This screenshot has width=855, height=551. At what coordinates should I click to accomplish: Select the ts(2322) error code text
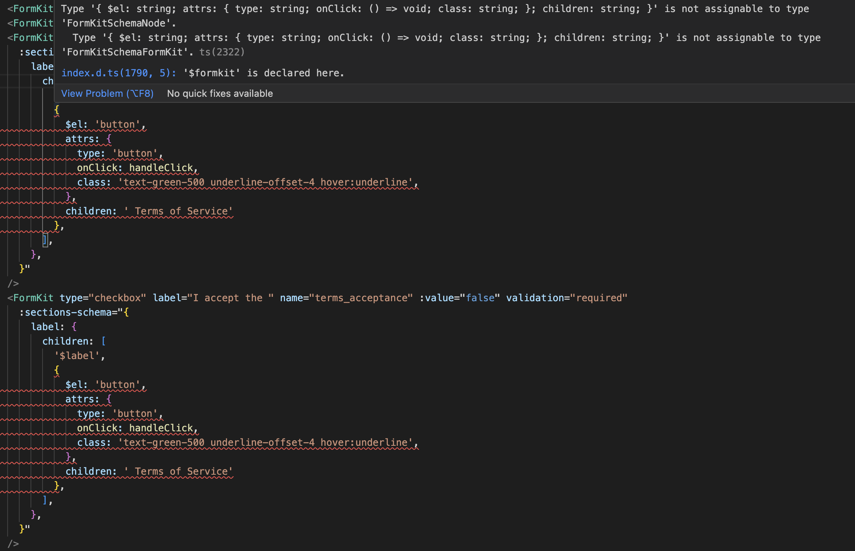(223, 52)
